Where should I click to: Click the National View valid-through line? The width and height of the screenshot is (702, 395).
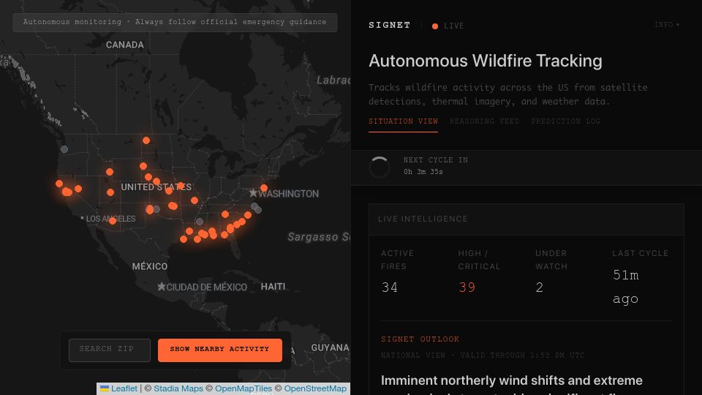(482, 355)
